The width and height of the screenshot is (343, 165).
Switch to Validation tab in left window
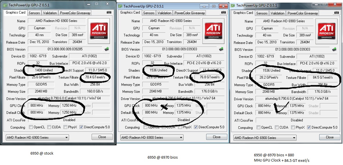[50, 13]
